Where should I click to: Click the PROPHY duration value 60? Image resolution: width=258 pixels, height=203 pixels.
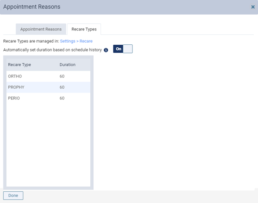(x=62, y=87)
